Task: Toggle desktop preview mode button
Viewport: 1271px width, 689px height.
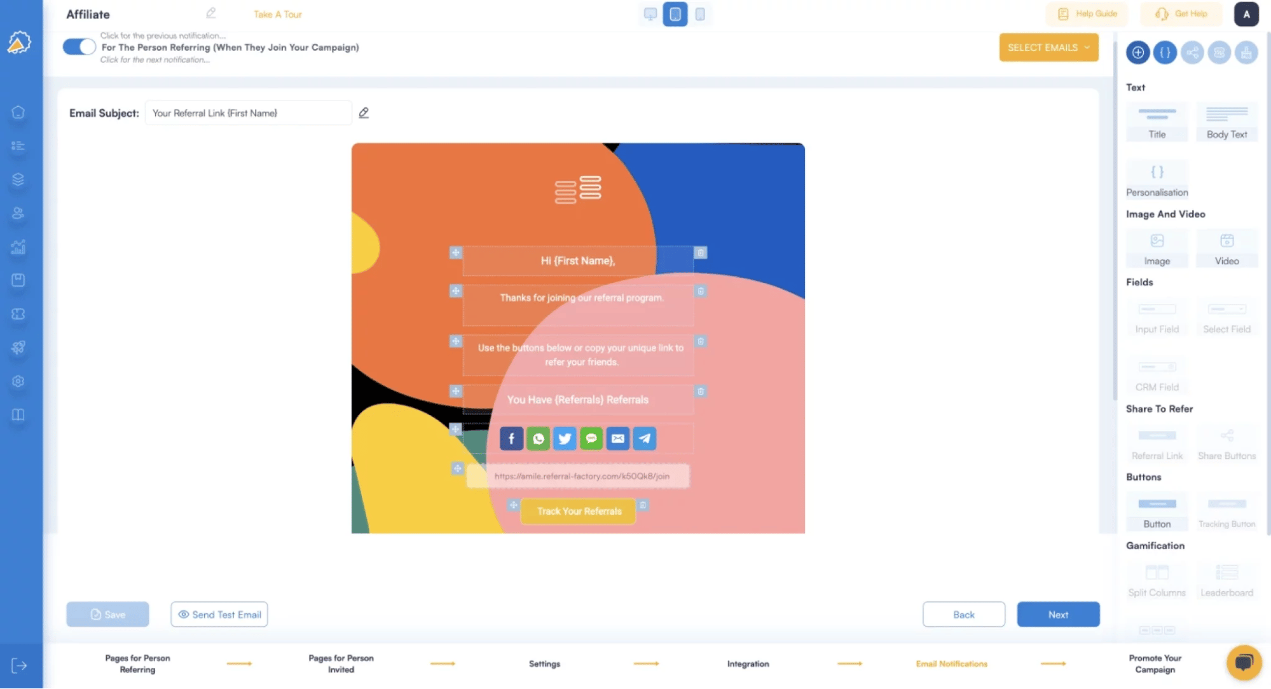Action: (650, 15)
